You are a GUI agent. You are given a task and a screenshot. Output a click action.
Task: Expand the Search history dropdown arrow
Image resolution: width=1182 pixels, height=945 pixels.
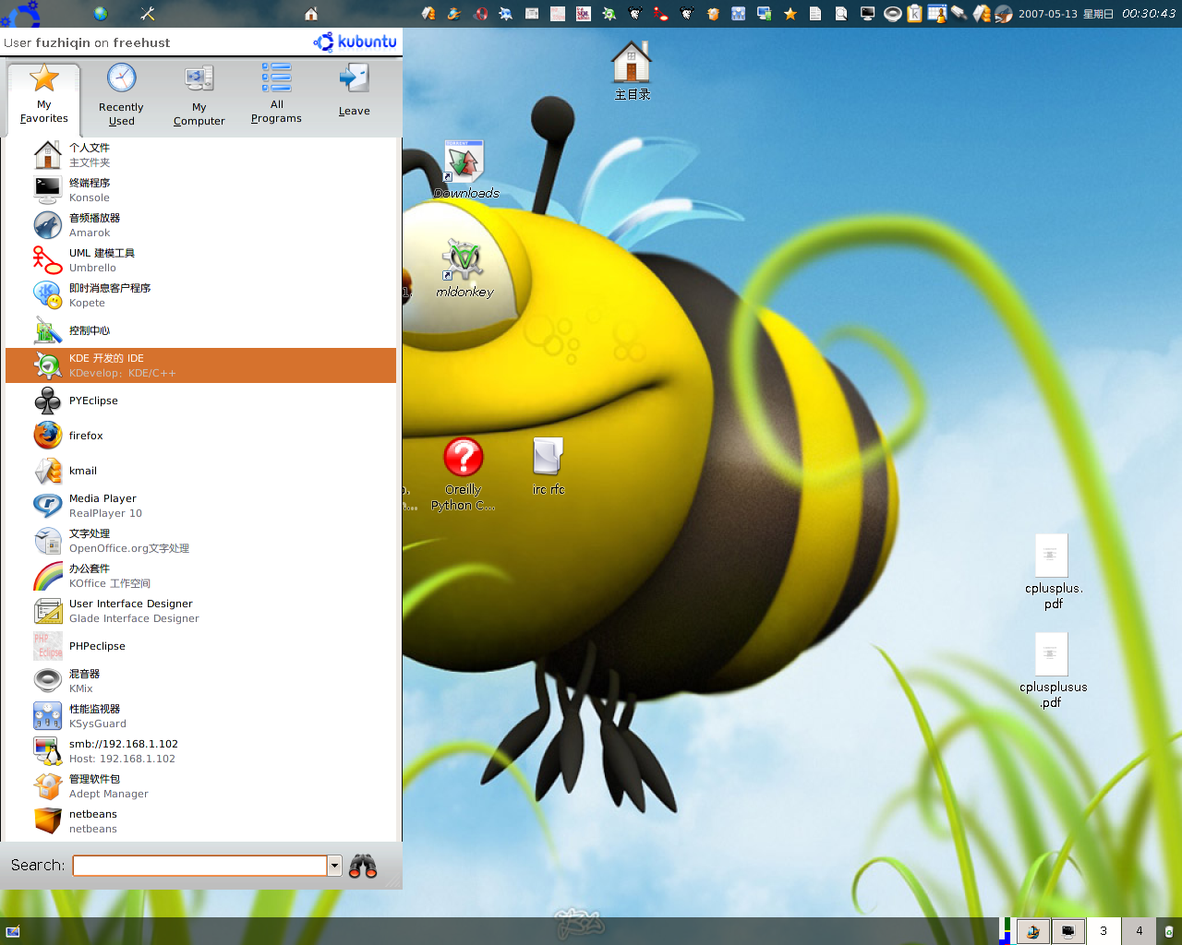(x=335, y=866)
